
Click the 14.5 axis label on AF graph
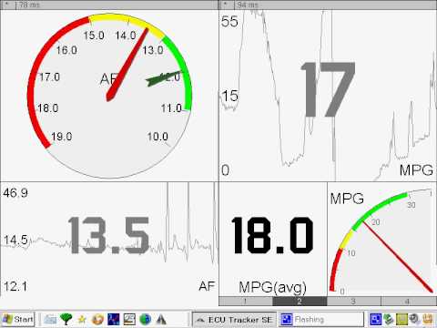(15, 241)
